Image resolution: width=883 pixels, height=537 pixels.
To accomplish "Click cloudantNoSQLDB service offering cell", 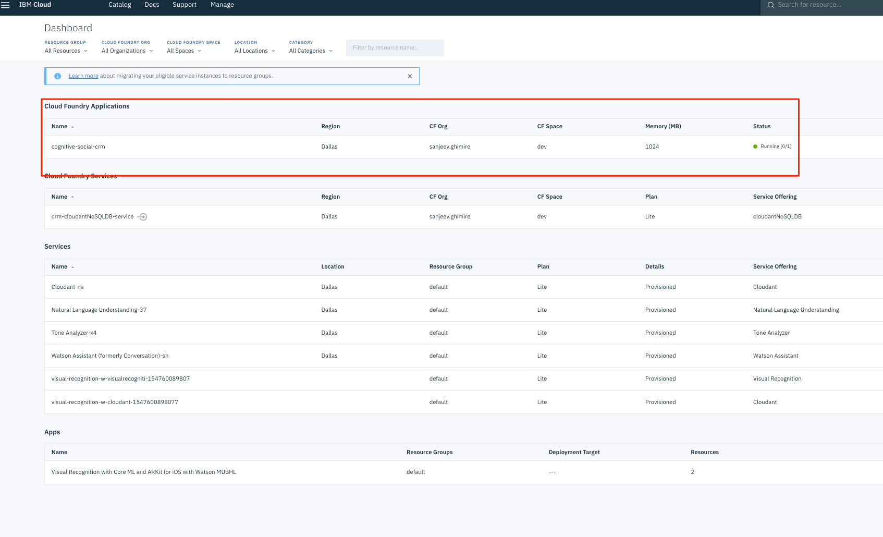I will pos(777,216).
